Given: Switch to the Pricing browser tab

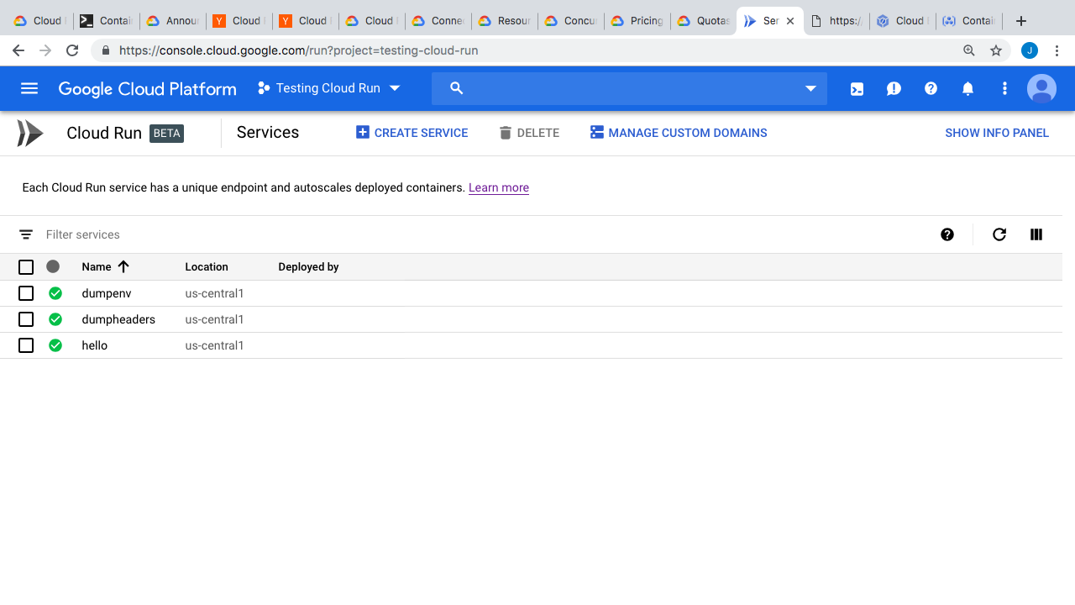Looking at the screenshot, I should 637,21.
